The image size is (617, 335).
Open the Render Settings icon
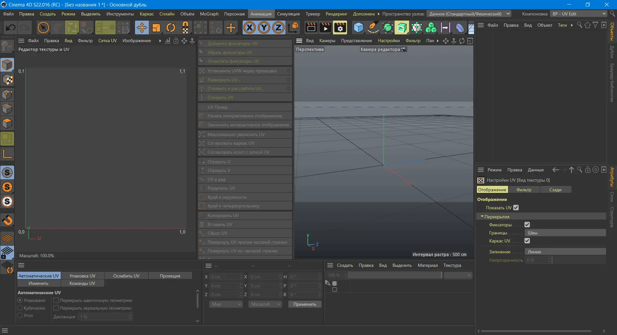[x=340, y=28]
